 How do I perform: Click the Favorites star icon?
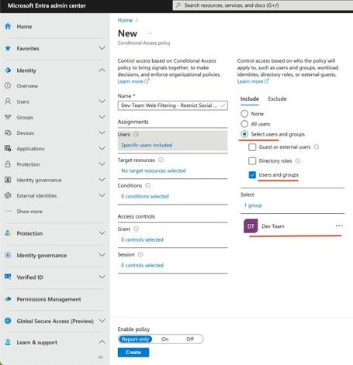pyautogui.click(x=8, y=48)
